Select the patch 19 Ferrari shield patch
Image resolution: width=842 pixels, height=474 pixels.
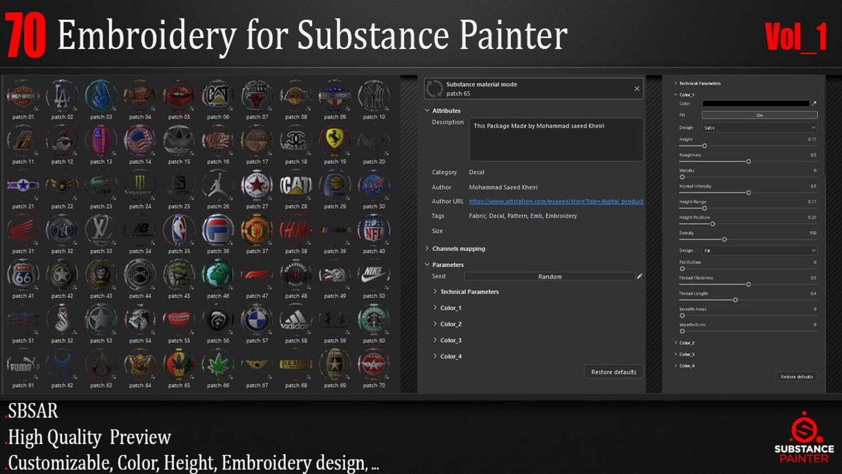(x=335, y=140)
